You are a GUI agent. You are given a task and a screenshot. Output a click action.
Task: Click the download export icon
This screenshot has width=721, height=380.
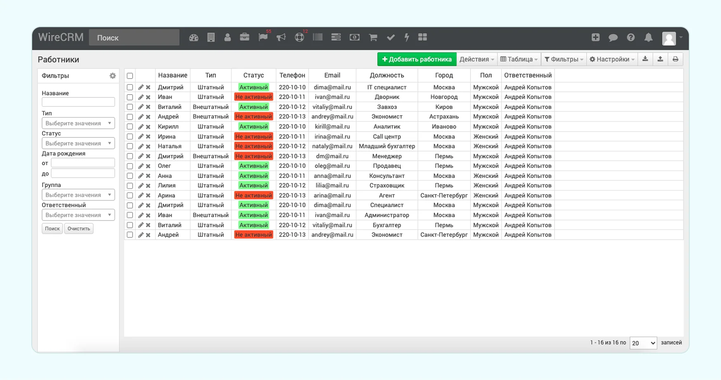click(x=645, y=59)
